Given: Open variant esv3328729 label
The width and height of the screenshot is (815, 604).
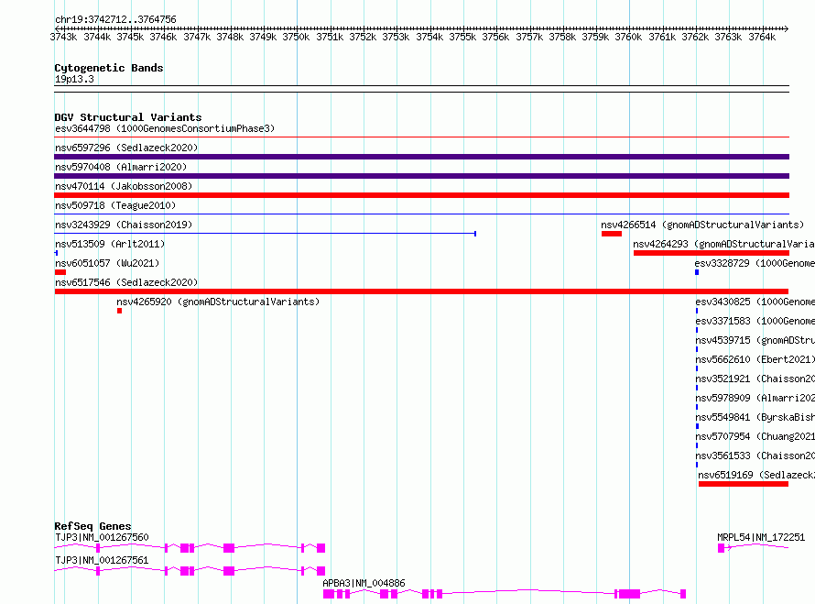Looking at the screenshot, I should (x=755, y=263).
